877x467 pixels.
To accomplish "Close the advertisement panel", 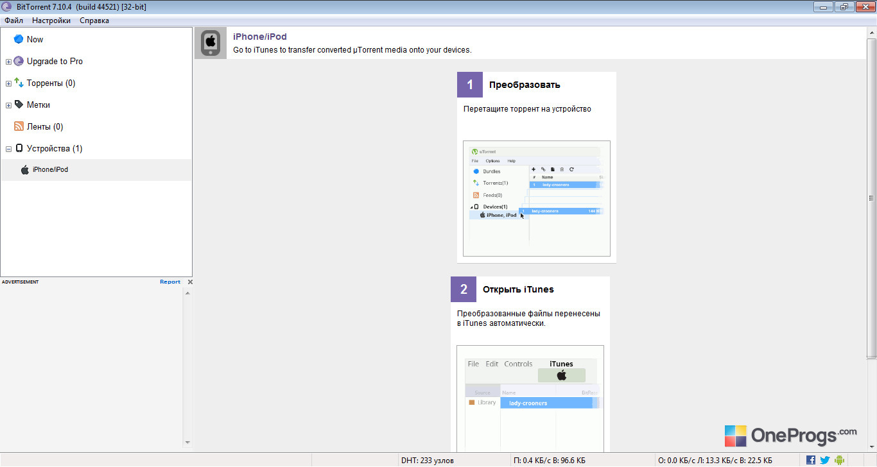I will 190,282.
